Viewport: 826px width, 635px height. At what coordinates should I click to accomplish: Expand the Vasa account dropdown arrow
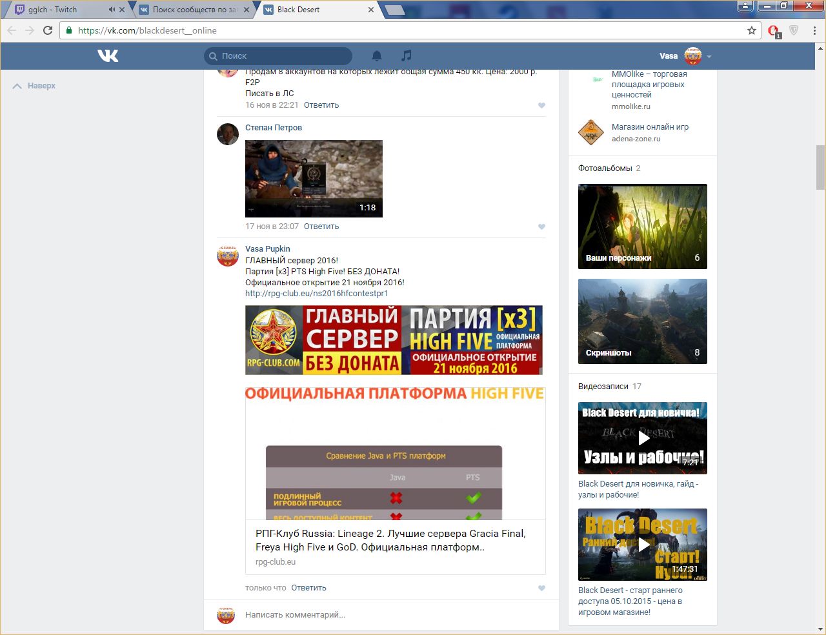coord(709,57)
